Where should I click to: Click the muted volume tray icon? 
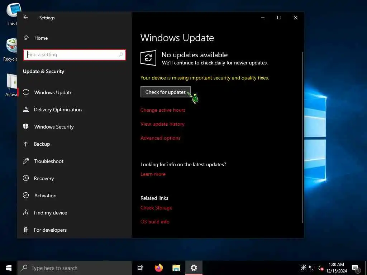(320, 268)
